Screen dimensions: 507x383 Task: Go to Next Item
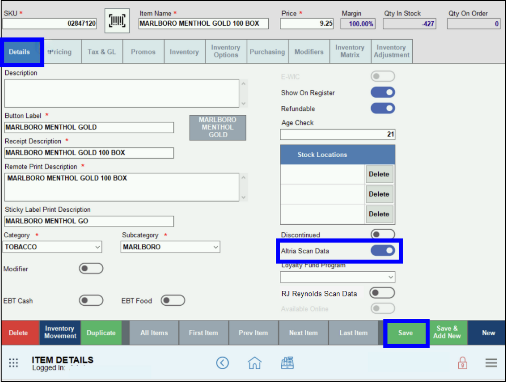click(303, 333)
